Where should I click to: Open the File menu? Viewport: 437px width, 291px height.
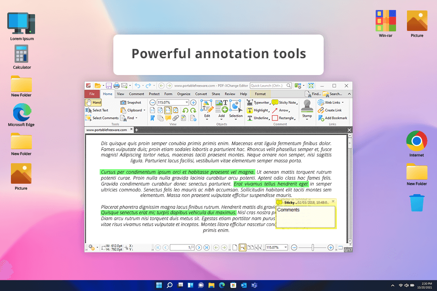point(92,94)
